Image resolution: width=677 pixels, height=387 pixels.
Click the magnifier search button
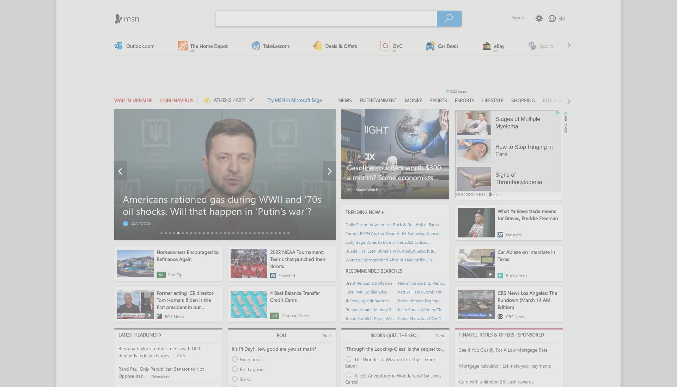point(449,18)
